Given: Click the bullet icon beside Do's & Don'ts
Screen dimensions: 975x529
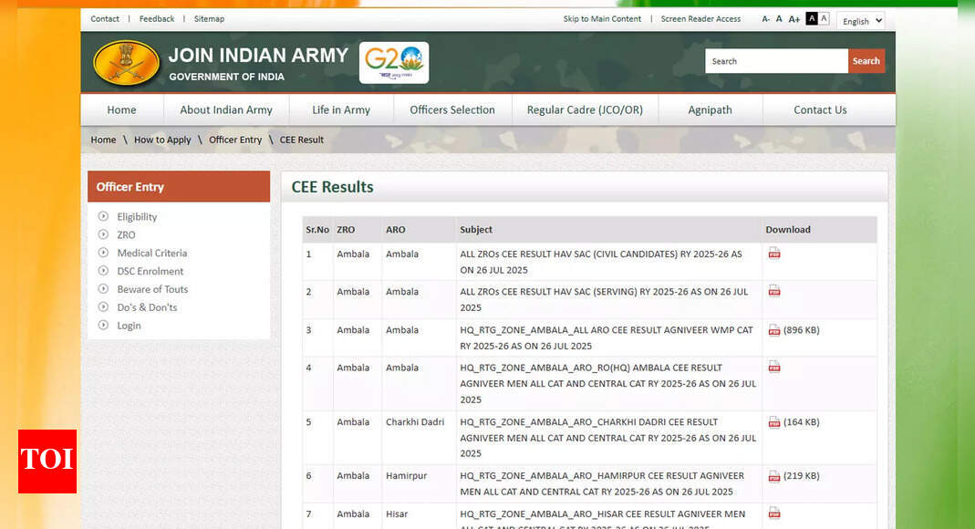Looking at the screenshot, I should (103, 306).
